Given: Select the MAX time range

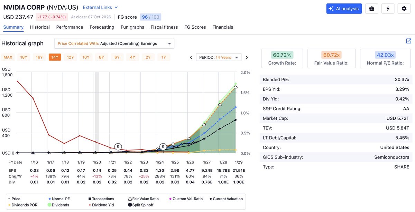Looking at the screenshot, I should pyautogui.click(x=8, y=57).
